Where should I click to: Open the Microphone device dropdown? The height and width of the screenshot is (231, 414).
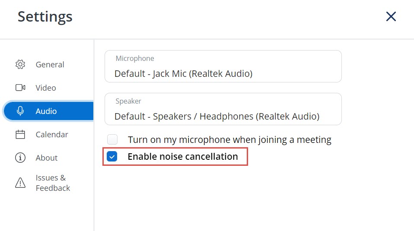point(223,66)
